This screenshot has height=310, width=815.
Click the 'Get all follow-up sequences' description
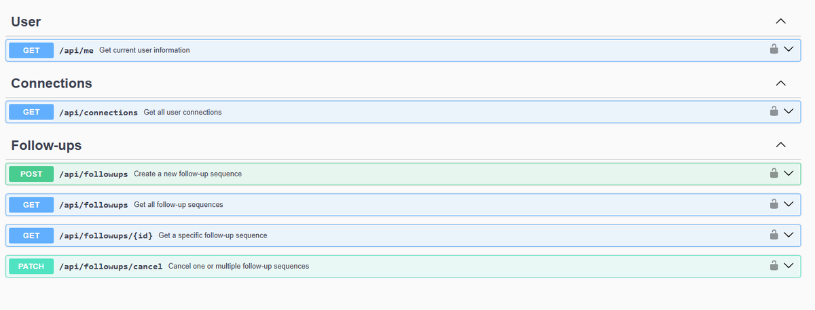179,205
